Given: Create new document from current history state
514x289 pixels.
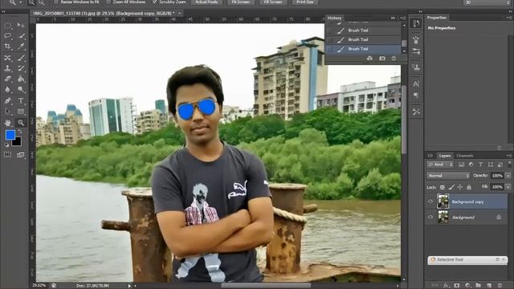Looking at the screenshot, I should (369, 59).
